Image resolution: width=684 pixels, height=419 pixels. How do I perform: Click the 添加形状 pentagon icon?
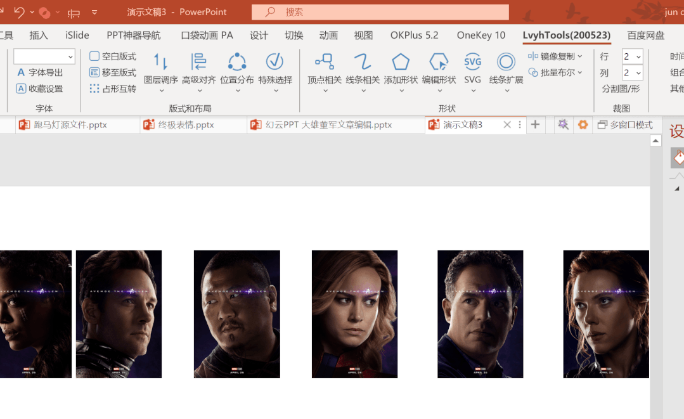tap(401, 62)
